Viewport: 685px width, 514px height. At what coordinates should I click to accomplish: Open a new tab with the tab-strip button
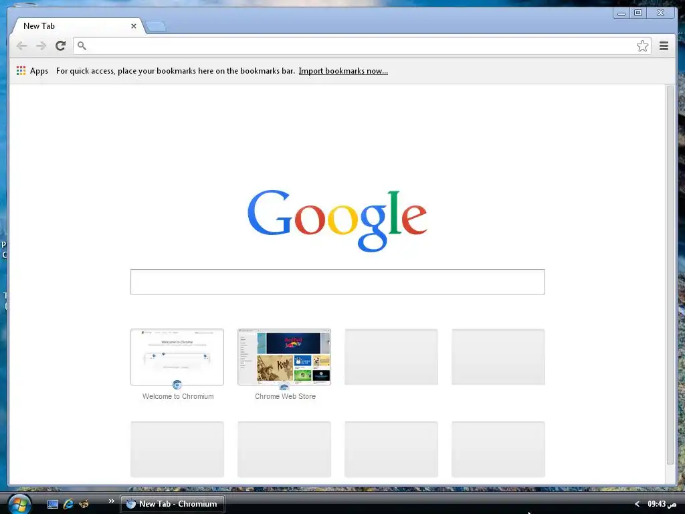[155, 26]
